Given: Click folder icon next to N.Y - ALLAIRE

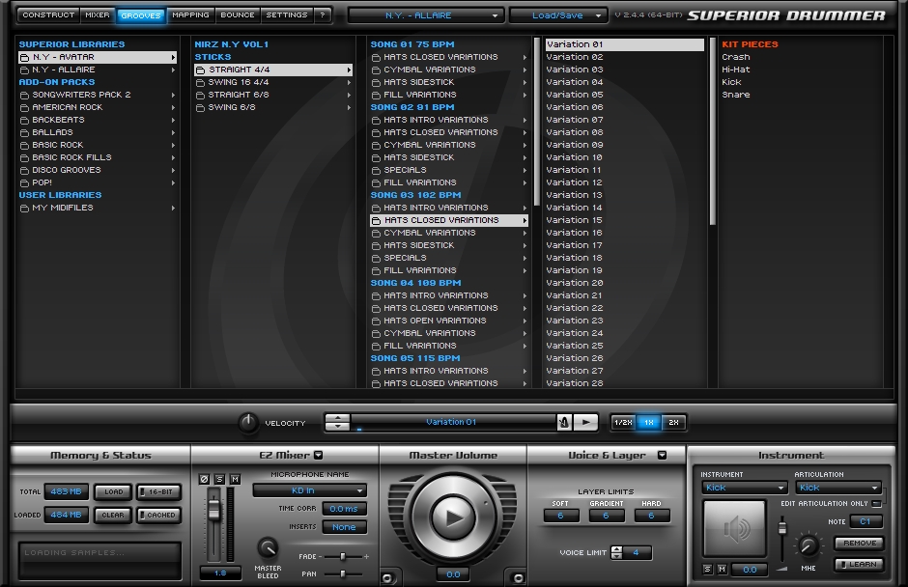Looking at the screenshot, I should tap(24, 70).
